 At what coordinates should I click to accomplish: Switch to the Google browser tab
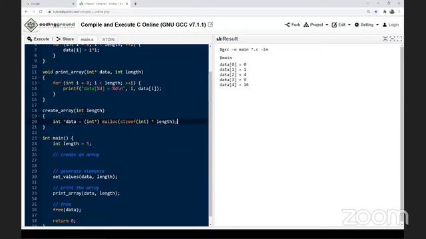coord(49,4)
